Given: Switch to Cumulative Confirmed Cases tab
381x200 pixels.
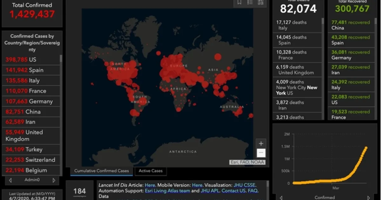Looking at the screenshot, I should pyautogui.click(x=102, y=171).
